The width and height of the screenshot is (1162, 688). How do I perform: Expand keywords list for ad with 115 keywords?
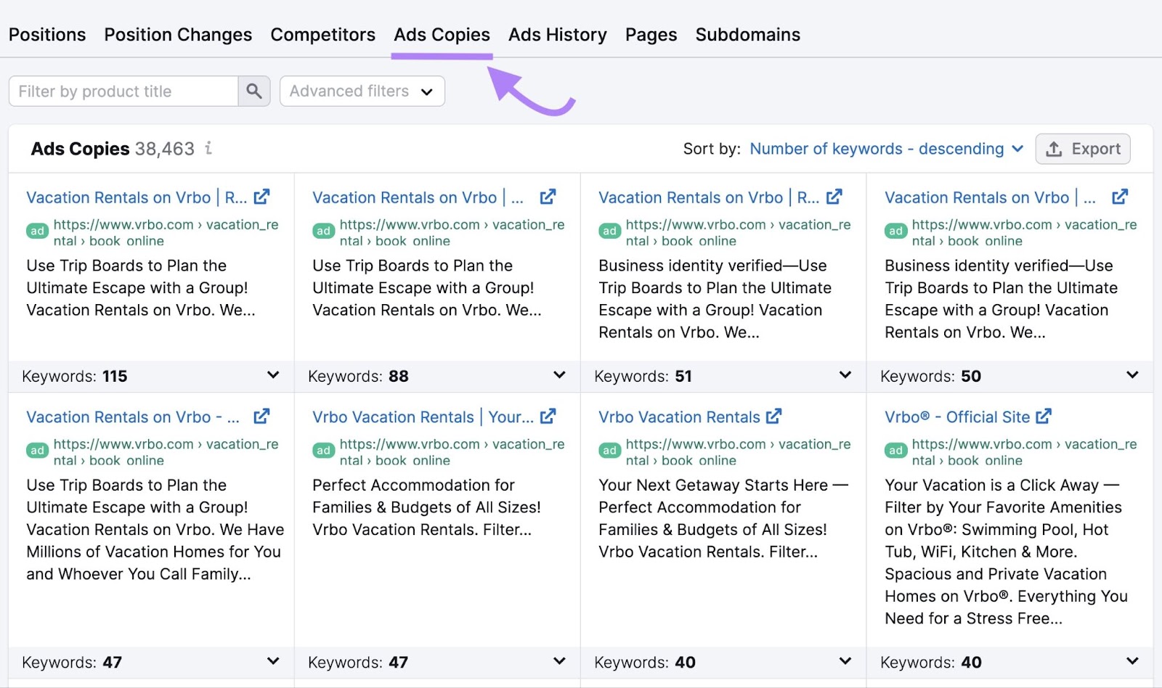[x=273, y=375]
